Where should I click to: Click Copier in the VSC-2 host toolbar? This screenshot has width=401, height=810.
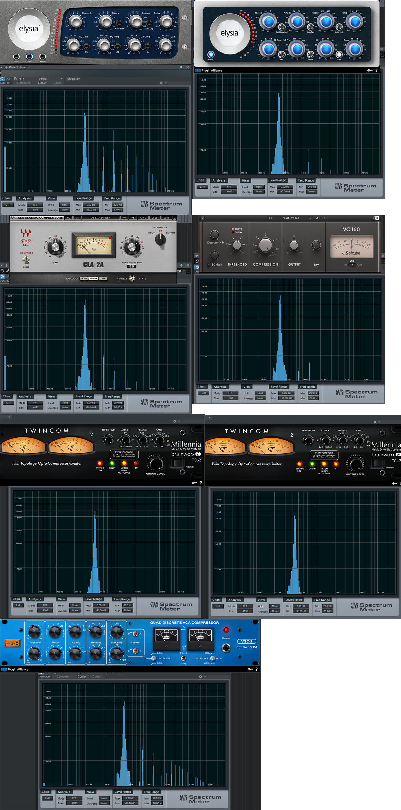(82, 676)
